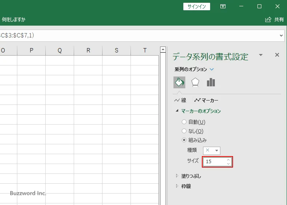
Task: Select the 自動(U) radio button
Action: (x=184, y=122)
